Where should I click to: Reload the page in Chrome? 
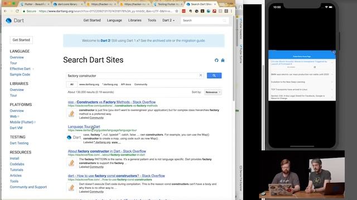(x=17, y=11)
